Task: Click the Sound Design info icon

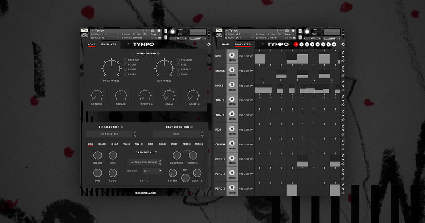Action: [158, 53]
